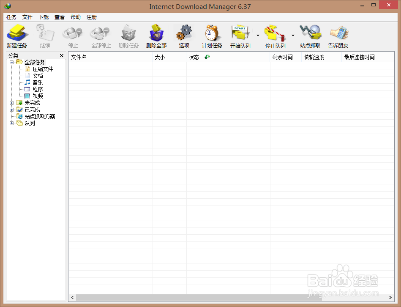Expand the 已完成 tree node
The image size is (401, 307).
coord(11,110)
